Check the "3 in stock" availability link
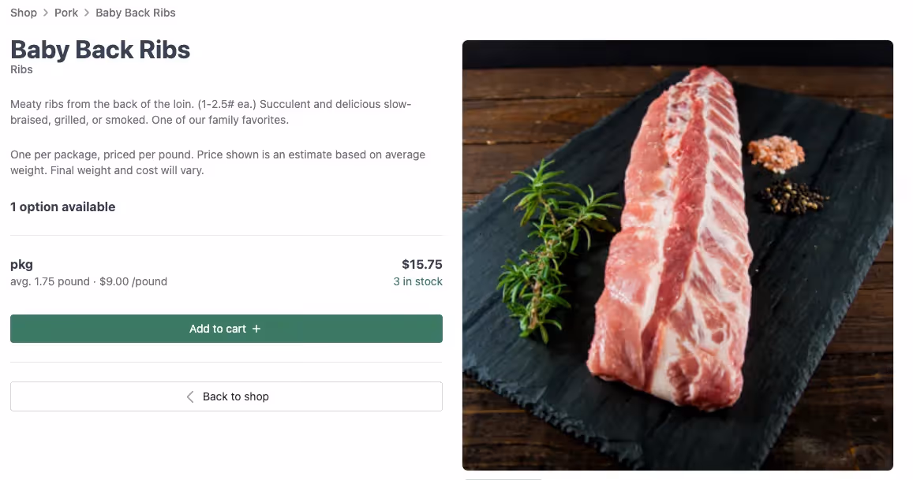913x480 pixels. tap(417, 281)
